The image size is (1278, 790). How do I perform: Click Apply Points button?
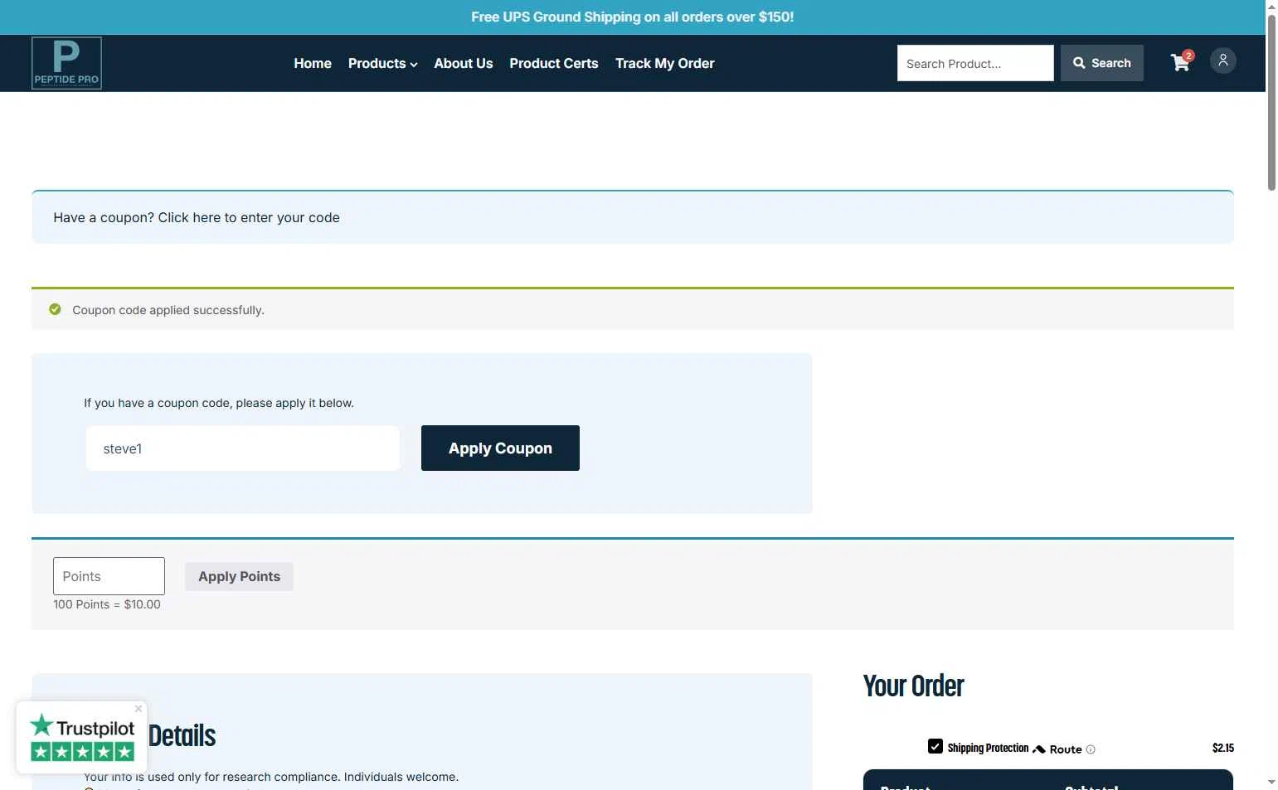point(239,576)
